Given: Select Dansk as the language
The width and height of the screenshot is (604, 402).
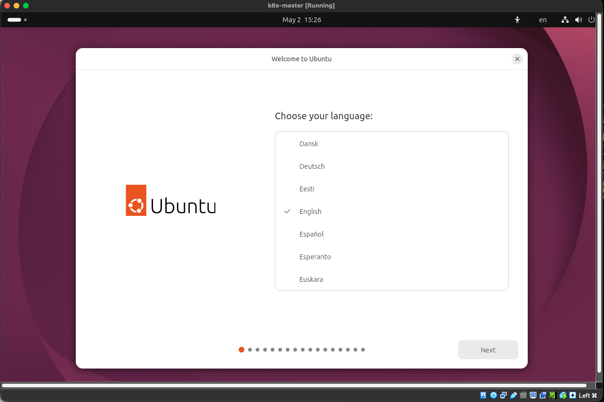Looking at the screenshot, I should click(x=392, y=144).
